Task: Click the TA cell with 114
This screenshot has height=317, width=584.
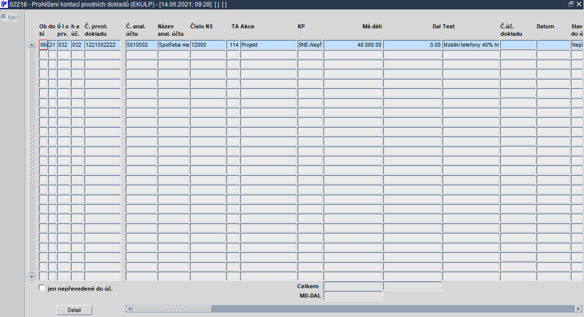Action: tap(233, 45)
